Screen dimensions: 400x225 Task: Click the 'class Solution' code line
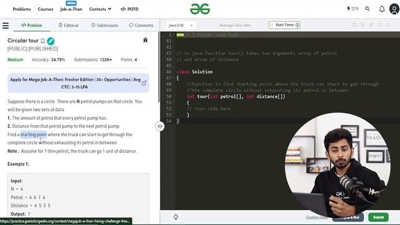[194, 72]
